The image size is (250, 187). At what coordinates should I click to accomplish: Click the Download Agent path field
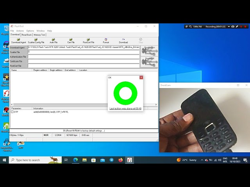pos(84,48)
